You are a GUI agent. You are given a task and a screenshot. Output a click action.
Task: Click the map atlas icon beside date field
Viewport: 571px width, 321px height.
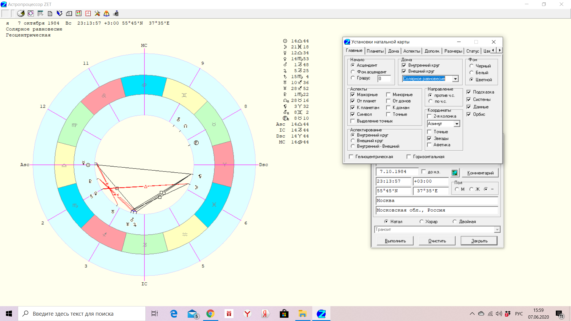[454, 173]
